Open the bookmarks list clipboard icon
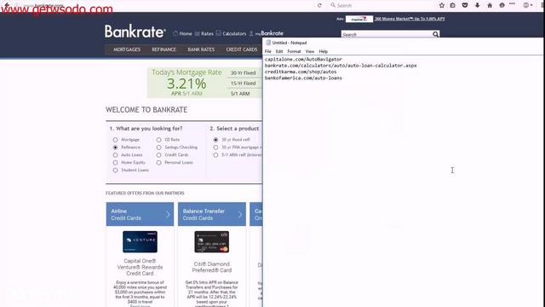 click(452, 5)
